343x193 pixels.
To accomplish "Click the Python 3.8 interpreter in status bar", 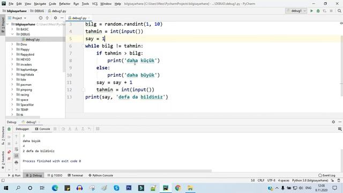I will click(310, 181).
